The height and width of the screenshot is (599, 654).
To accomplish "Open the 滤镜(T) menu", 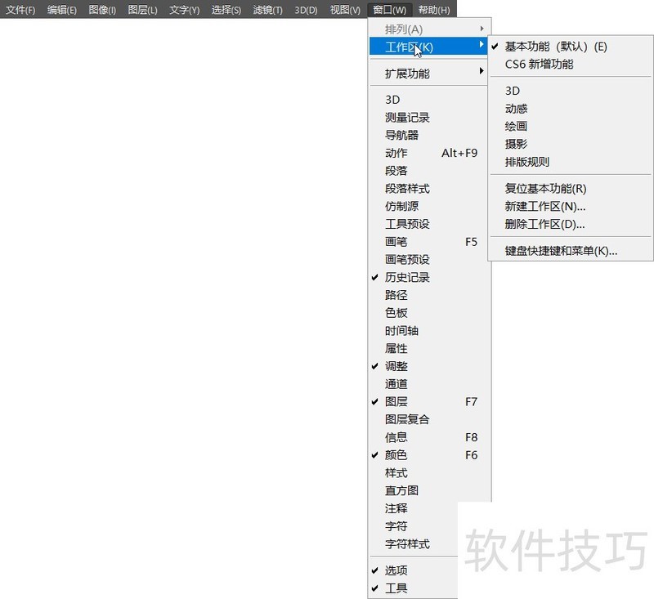I will pos(267,10).
